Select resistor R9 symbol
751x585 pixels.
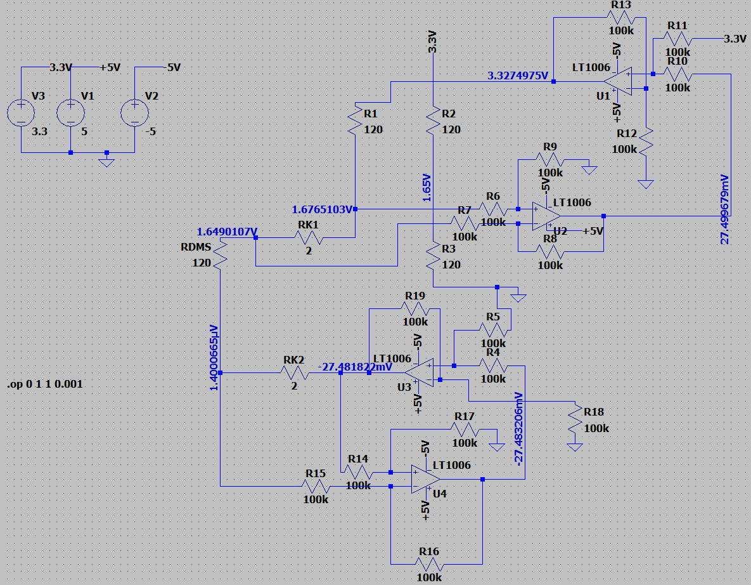(550, 160)
